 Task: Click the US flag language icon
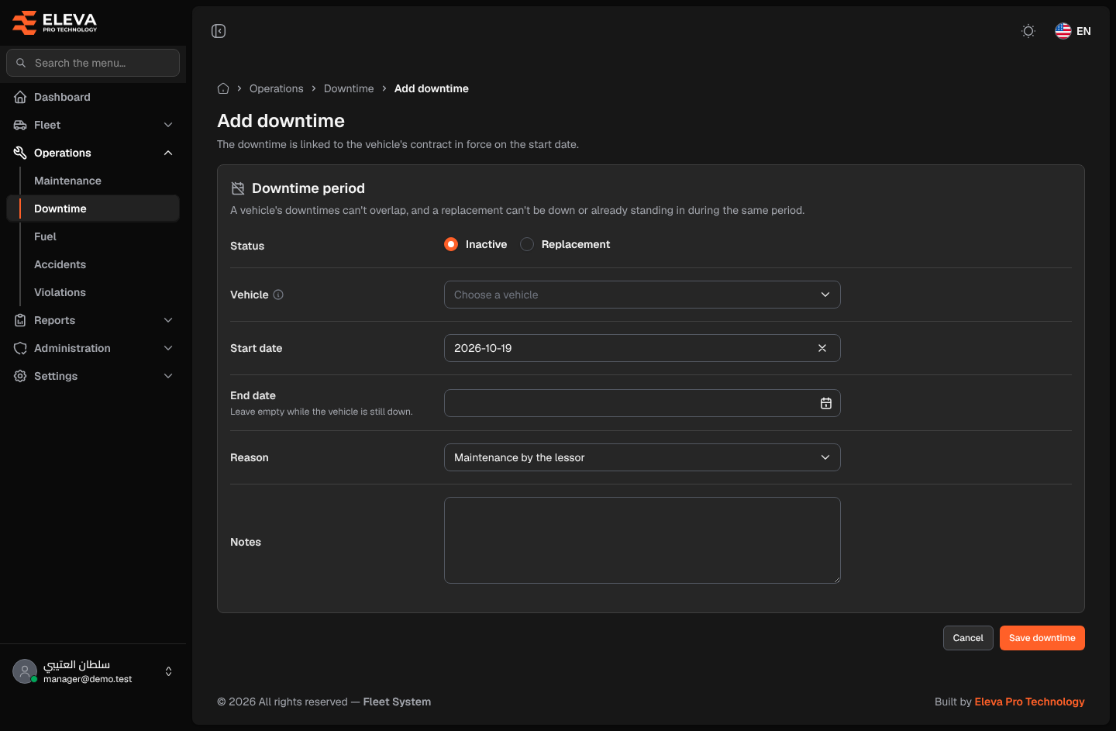pos(1063,31)
